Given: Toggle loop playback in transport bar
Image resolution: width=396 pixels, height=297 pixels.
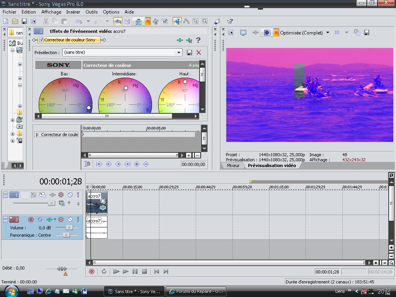Looking at the screenshot, I should (x=104, y=271).
